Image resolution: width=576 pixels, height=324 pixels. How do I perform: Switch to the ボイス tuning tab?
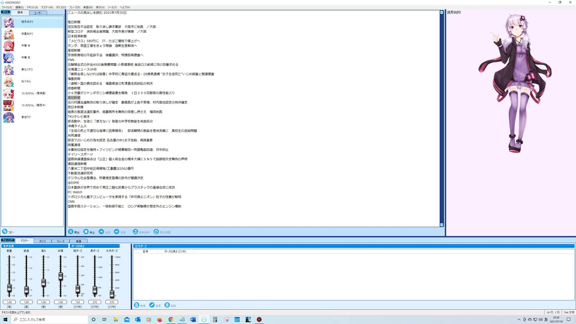tap(43, 241)
